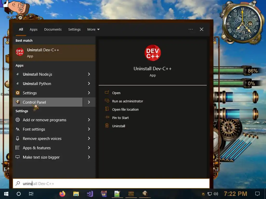The image size is (266, 199).
Task: Select Open in the preview pane
Action: (116, 93)
